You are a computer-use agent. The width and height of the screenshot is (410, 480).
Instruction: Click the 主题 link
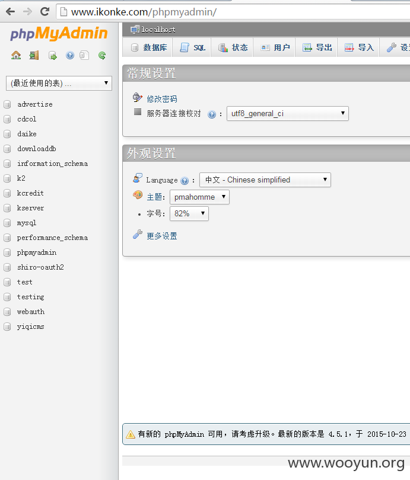point(154,197)
